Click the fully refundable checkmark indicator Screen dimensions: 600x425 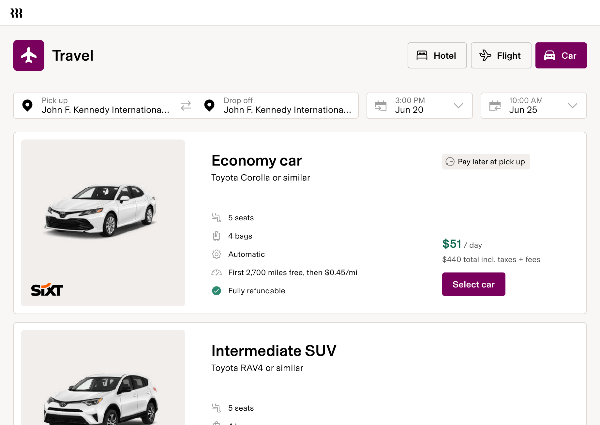coord(217,291)
